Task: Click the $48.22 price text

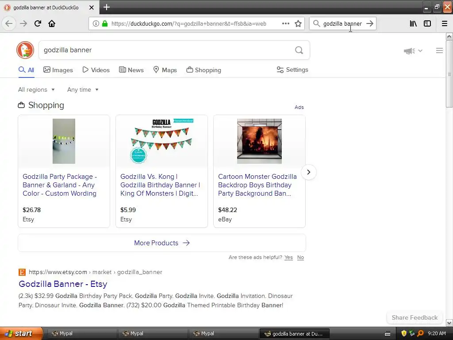Action: (x=227, y=210)
